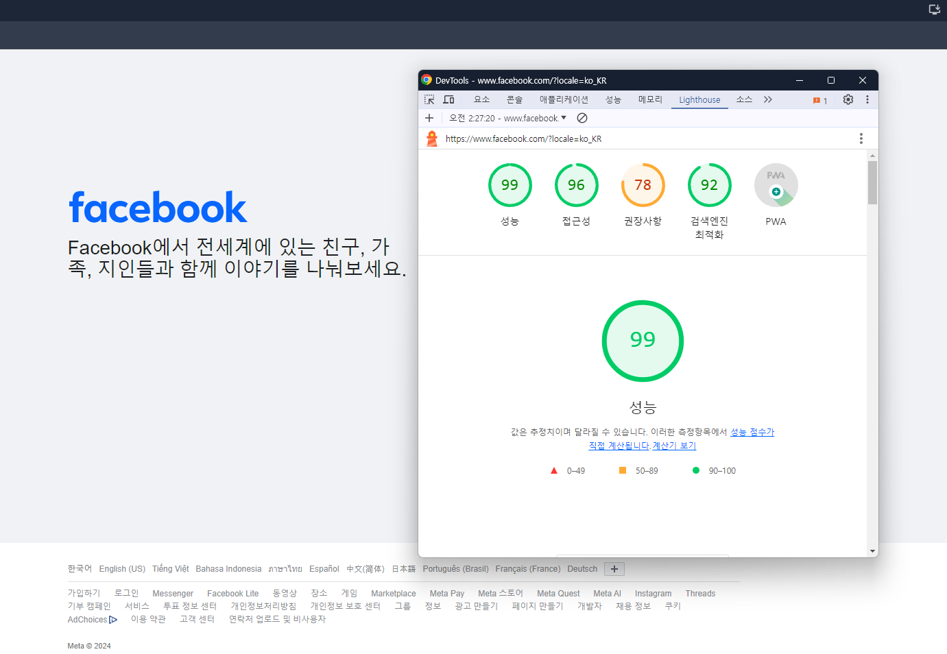
Task: Open 개발자 footer link
Action: coord(590,607)
